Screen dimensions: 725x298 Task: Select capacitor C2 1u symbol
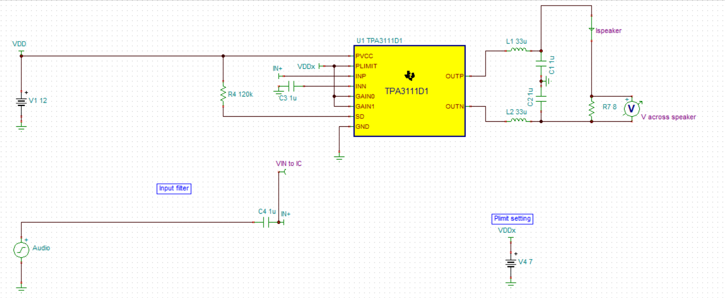[x=541, y=99]
